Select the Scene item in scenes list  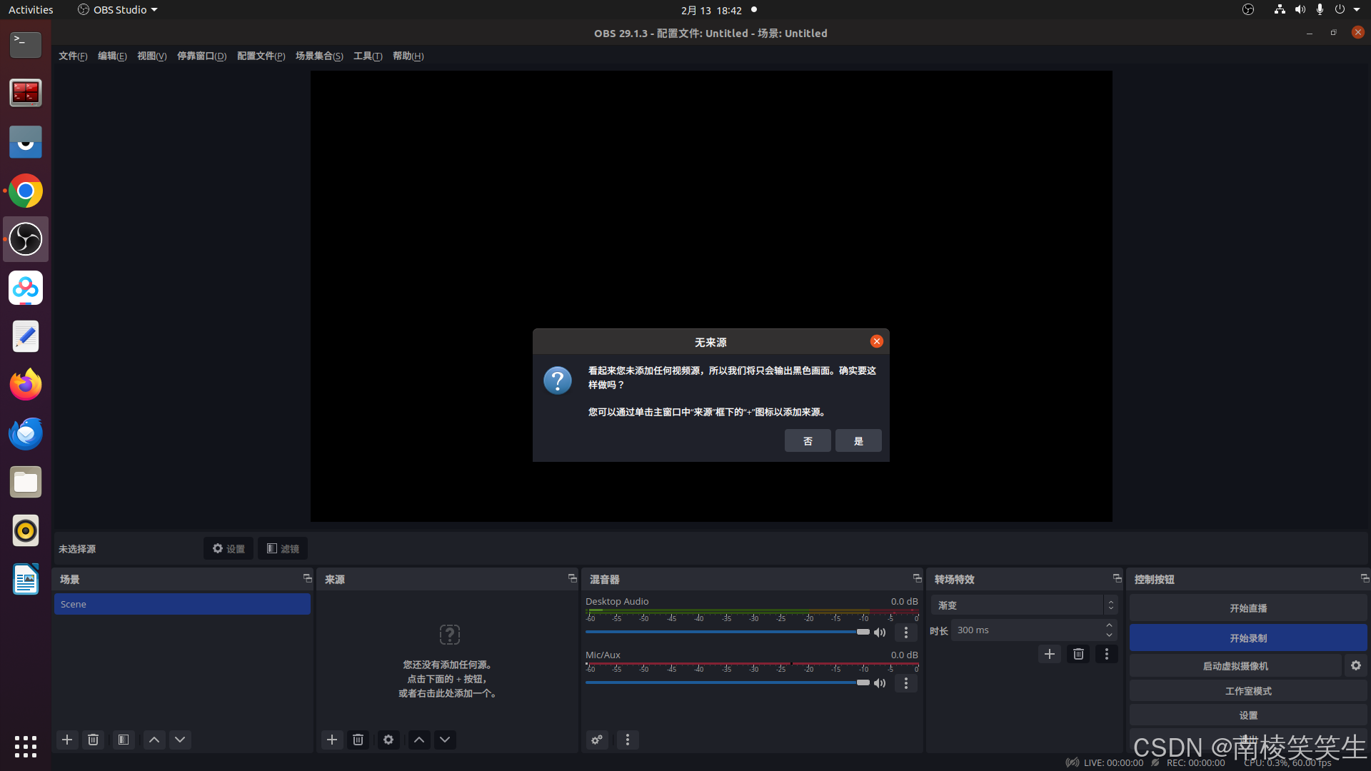182,604
